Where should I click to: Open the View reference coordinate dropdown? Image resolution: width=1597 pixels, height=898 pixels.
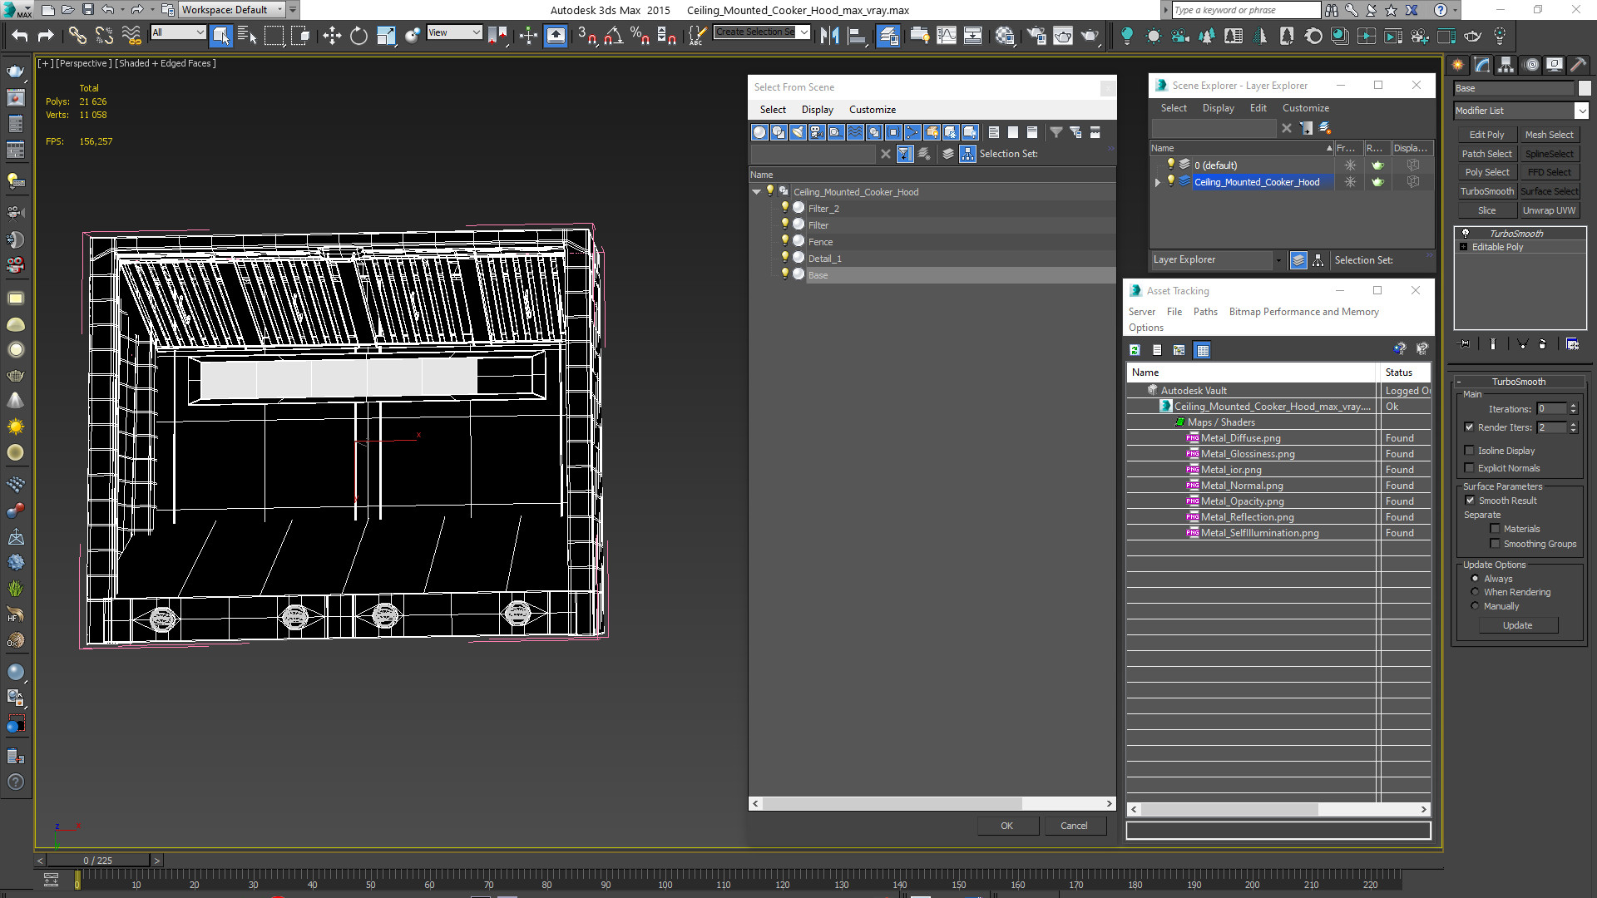coord(454,32)
